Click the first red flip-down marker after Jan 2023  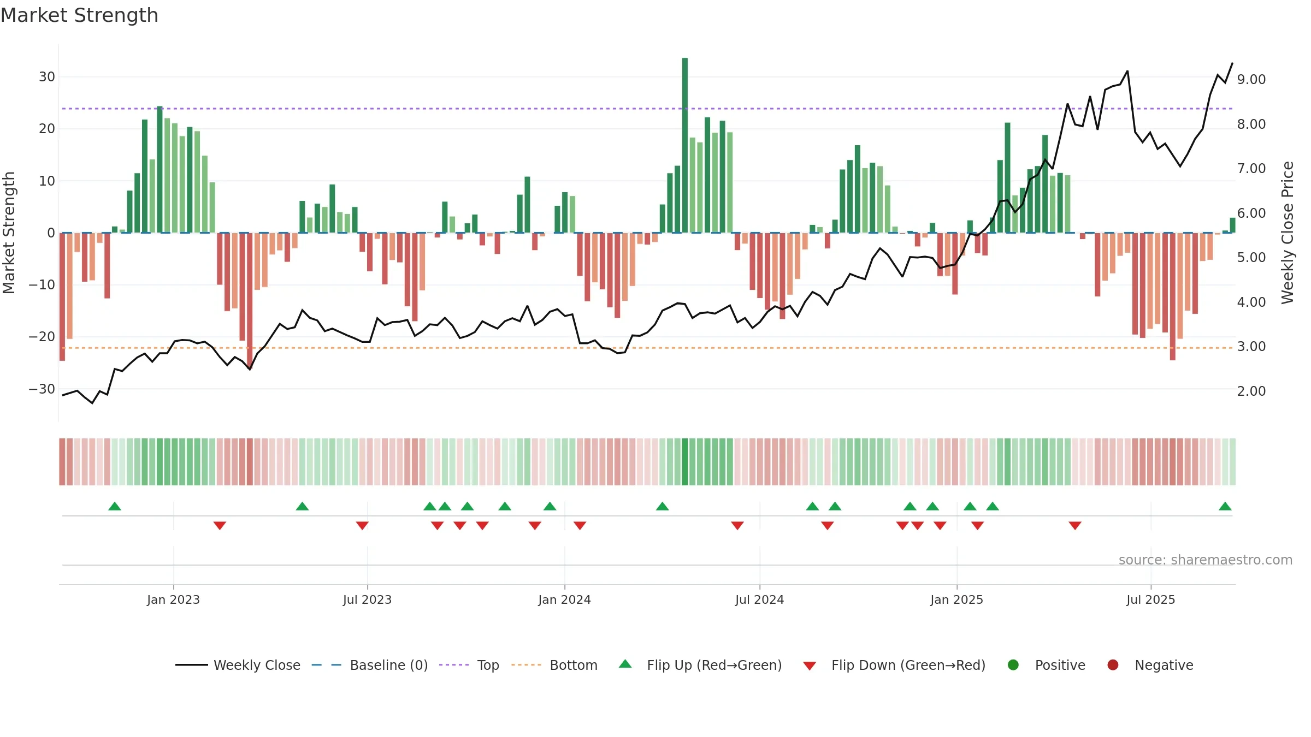[x=220, y=525]
